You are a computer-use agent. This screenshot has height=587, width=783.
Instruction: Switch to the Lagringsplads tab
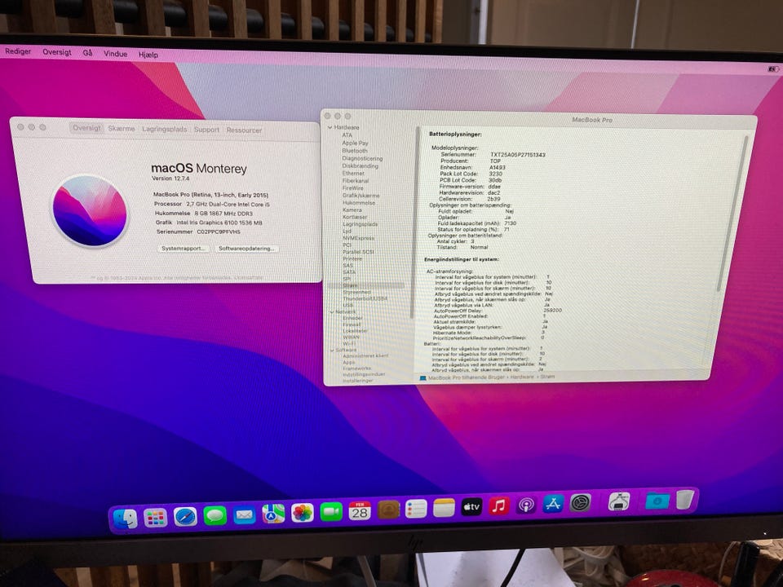click(x=164, y=129)
